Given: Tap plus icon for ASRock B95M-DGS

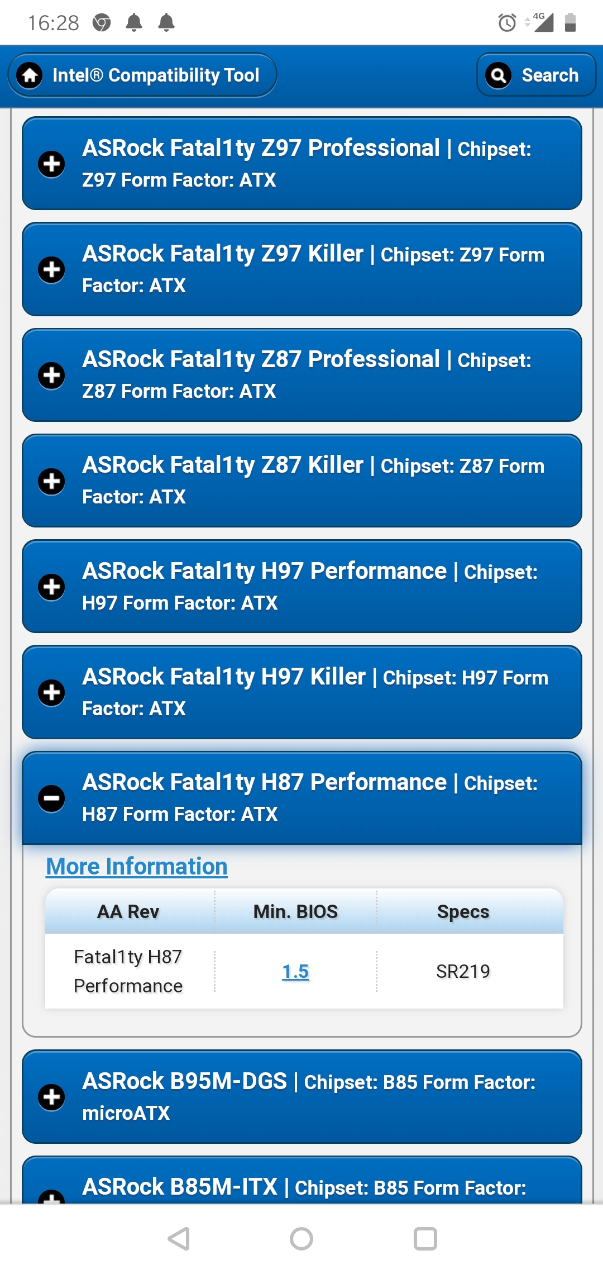Looking at the screenshot, I should coord(51,1097).
